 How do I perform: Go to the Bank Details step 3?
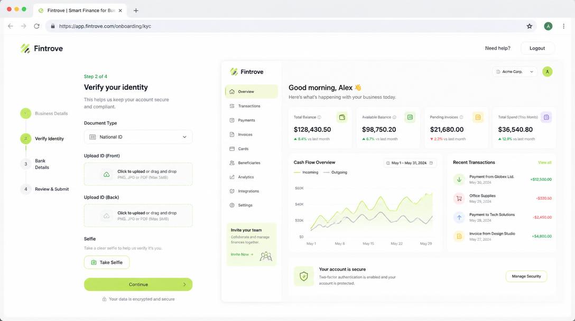(35, 164)
